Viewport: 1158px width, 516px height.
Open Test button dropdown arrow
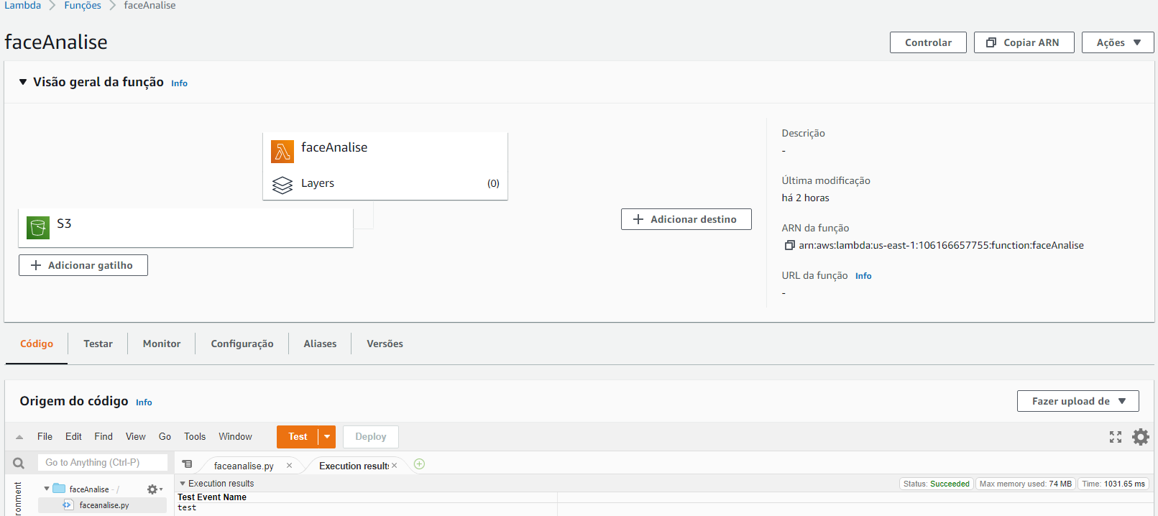(x=327, y=437)
